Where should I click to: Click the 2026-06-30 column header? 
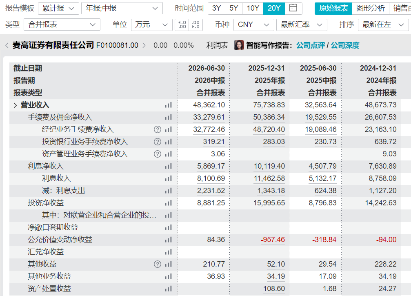(x=207, y=68)
